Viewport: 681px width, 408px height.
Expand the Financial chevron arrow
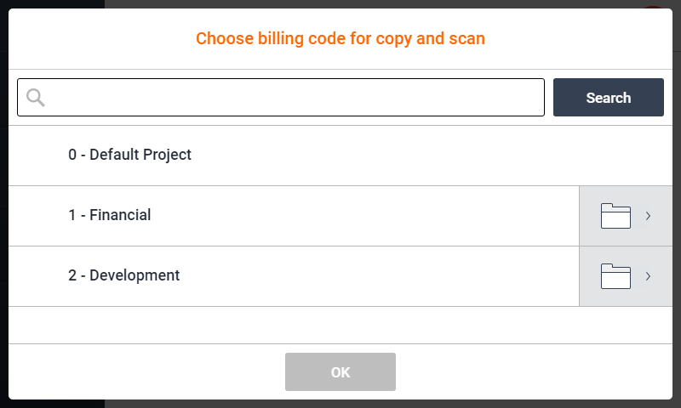click(648, 216)
